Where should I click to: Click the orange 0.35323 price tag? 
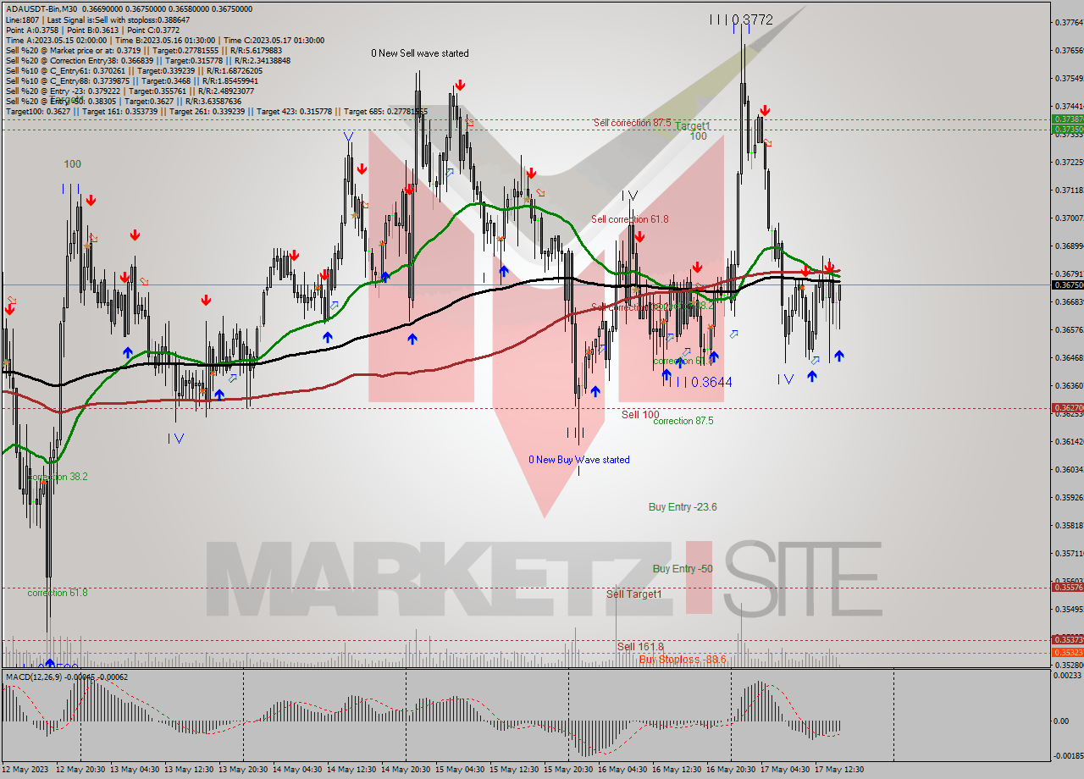click(1067, 652)
